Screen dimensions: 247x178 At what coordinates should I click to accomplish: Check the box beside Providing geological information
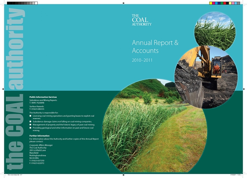tap(31, 128)
